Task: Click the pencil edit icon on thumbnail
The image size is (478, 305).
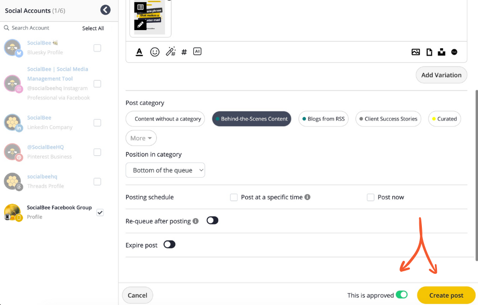Action: [140, 24]
